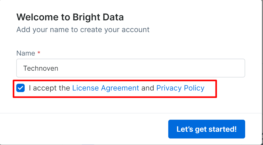Click the 'Add your name' subtitle text

[x=83, y=29]
